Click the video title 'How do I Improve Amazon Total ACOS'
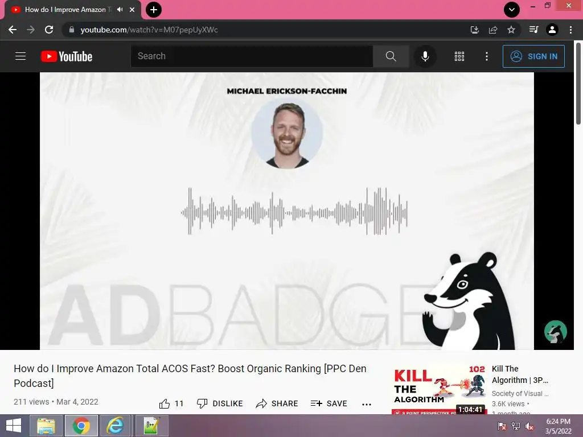Image resolution: width=583 pixels, height=437 pixels. (x=190, y=376)
